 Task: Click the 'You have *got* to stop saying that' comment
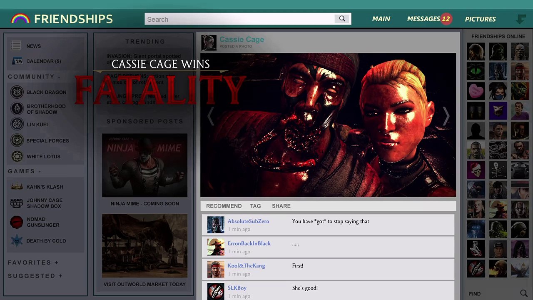331,221
